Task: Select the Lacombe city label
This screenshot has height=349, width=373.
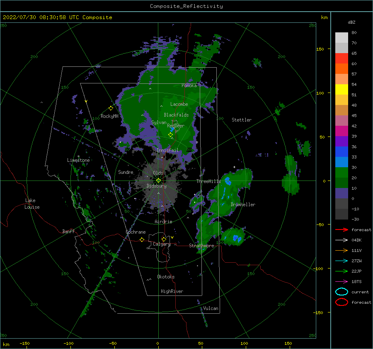Action: [x=179, y=104]
